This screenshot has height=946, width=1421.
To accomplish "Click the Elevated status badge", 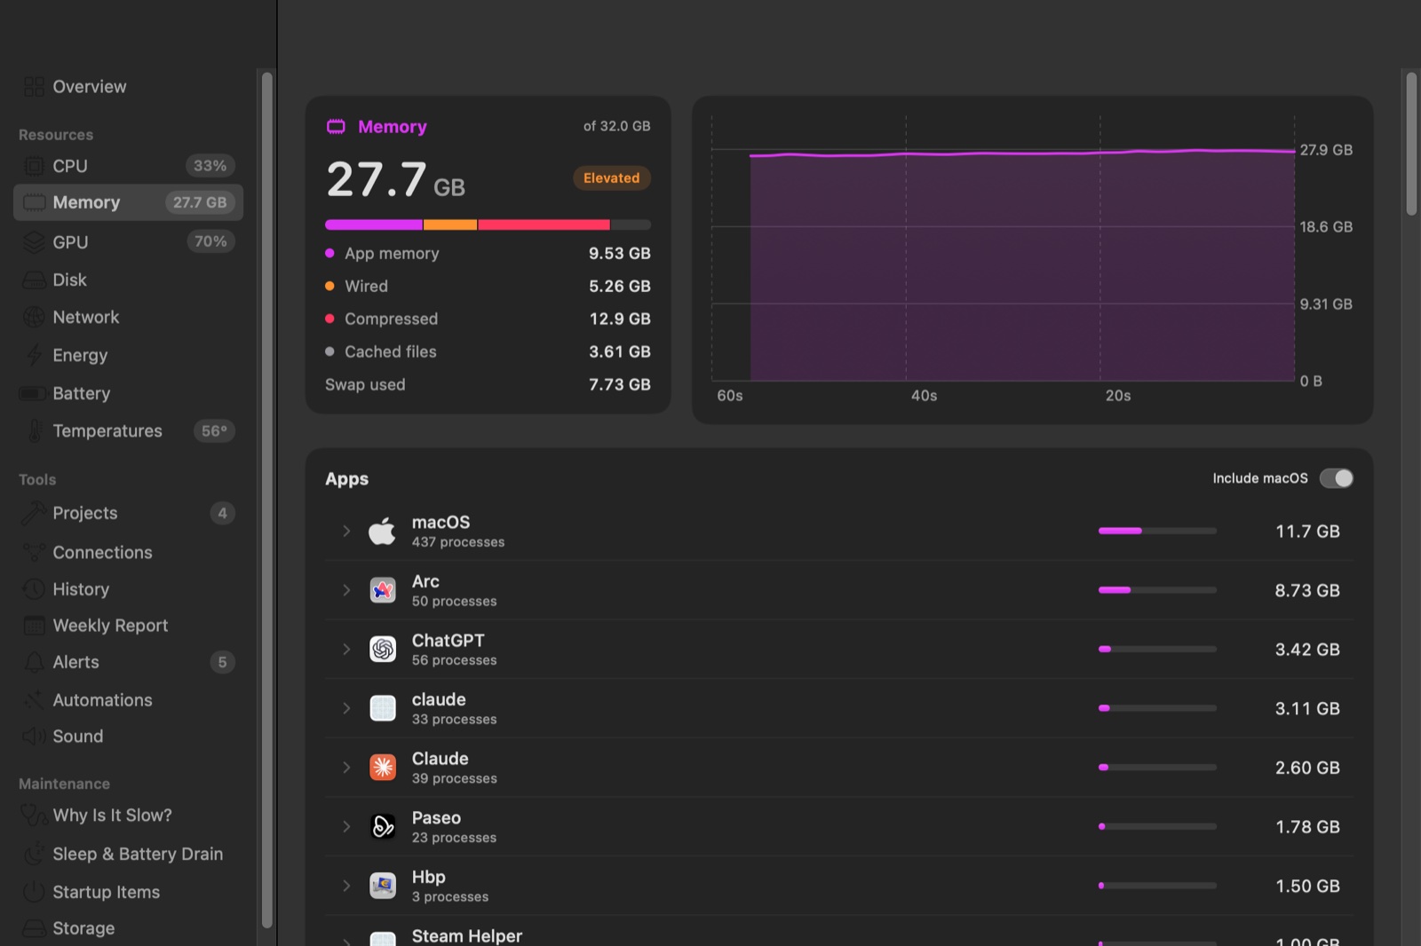I will click(611, 178).
